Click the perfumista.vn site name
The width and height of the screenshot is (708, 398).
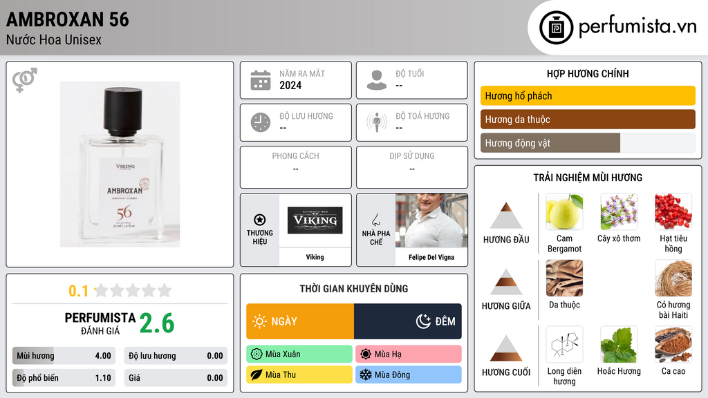point(637,27)
